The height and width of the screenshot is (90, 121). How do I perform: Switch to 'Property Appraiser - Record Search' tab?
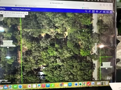pyautogui.click(x=27, y=6)
